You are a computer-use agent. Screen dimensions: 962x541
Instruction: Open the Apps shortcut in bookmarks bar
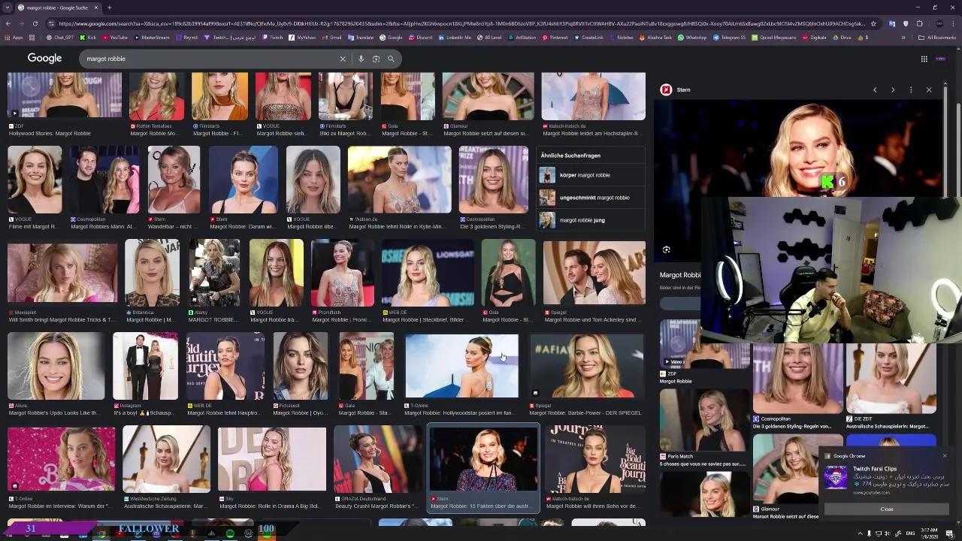coord(15,37)
